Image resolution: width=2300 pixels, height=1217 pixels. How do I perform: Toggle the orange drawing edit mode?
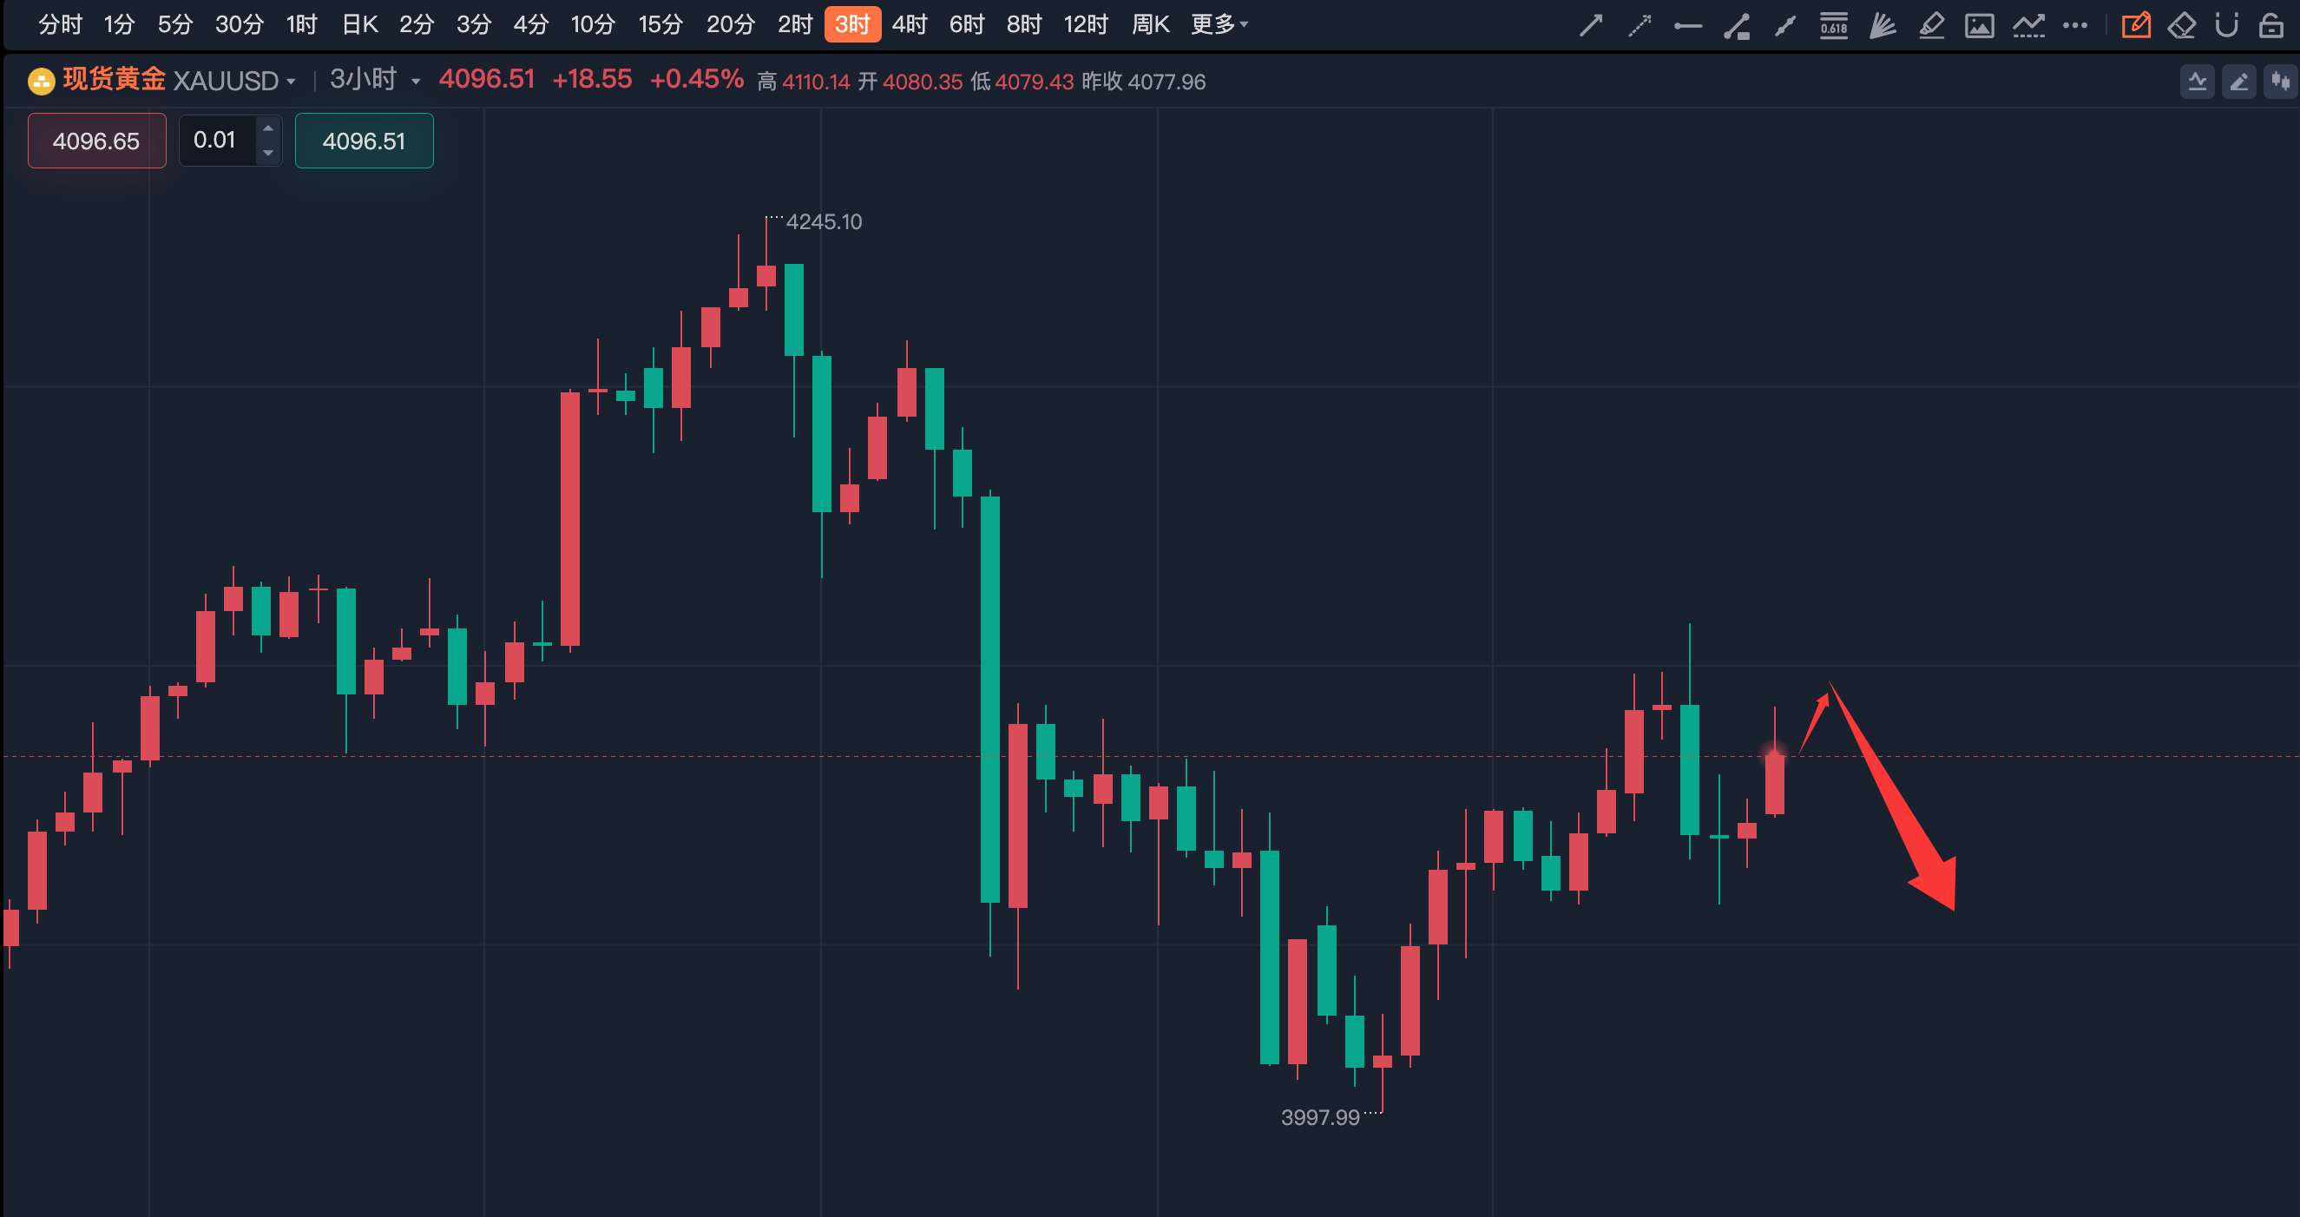pos(2136,25)
